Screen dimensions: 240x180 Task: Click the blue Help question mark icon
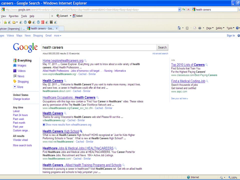click(237, 28)
